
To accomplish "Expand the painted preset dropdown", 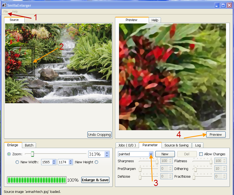I will point(151,154).
